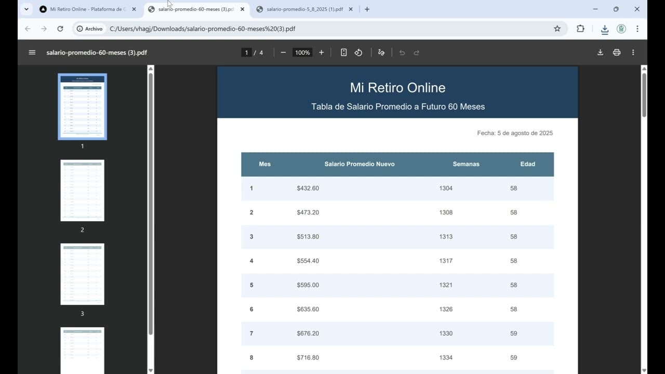Zoom in with the plus button

[321, 52]
